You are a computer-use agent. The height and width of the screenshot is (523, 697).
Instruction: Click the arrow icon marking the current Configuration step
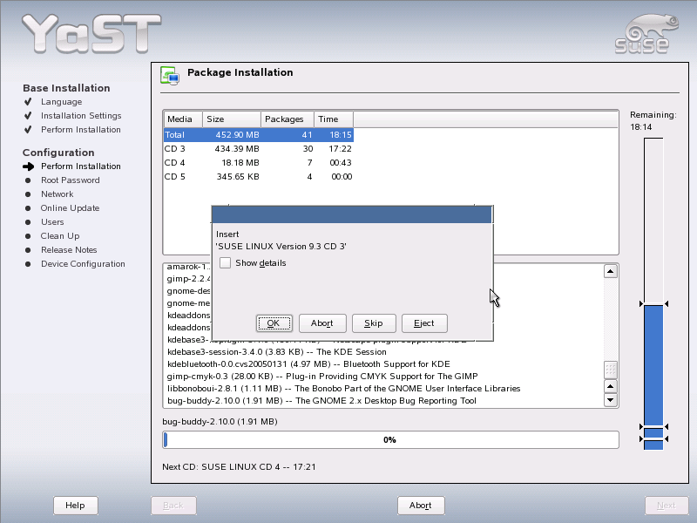point(29,166)
